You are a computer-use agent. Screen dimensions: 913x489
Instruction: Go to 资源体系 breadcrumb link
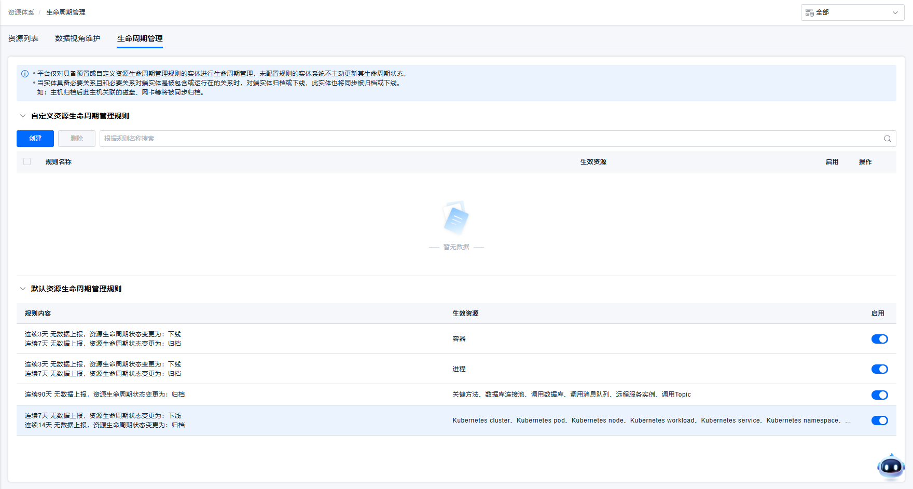point(21,12)
